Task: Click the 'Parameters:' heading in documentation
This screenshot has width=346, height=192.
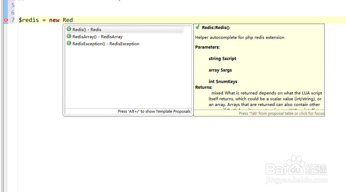Action: coord(207,47)
